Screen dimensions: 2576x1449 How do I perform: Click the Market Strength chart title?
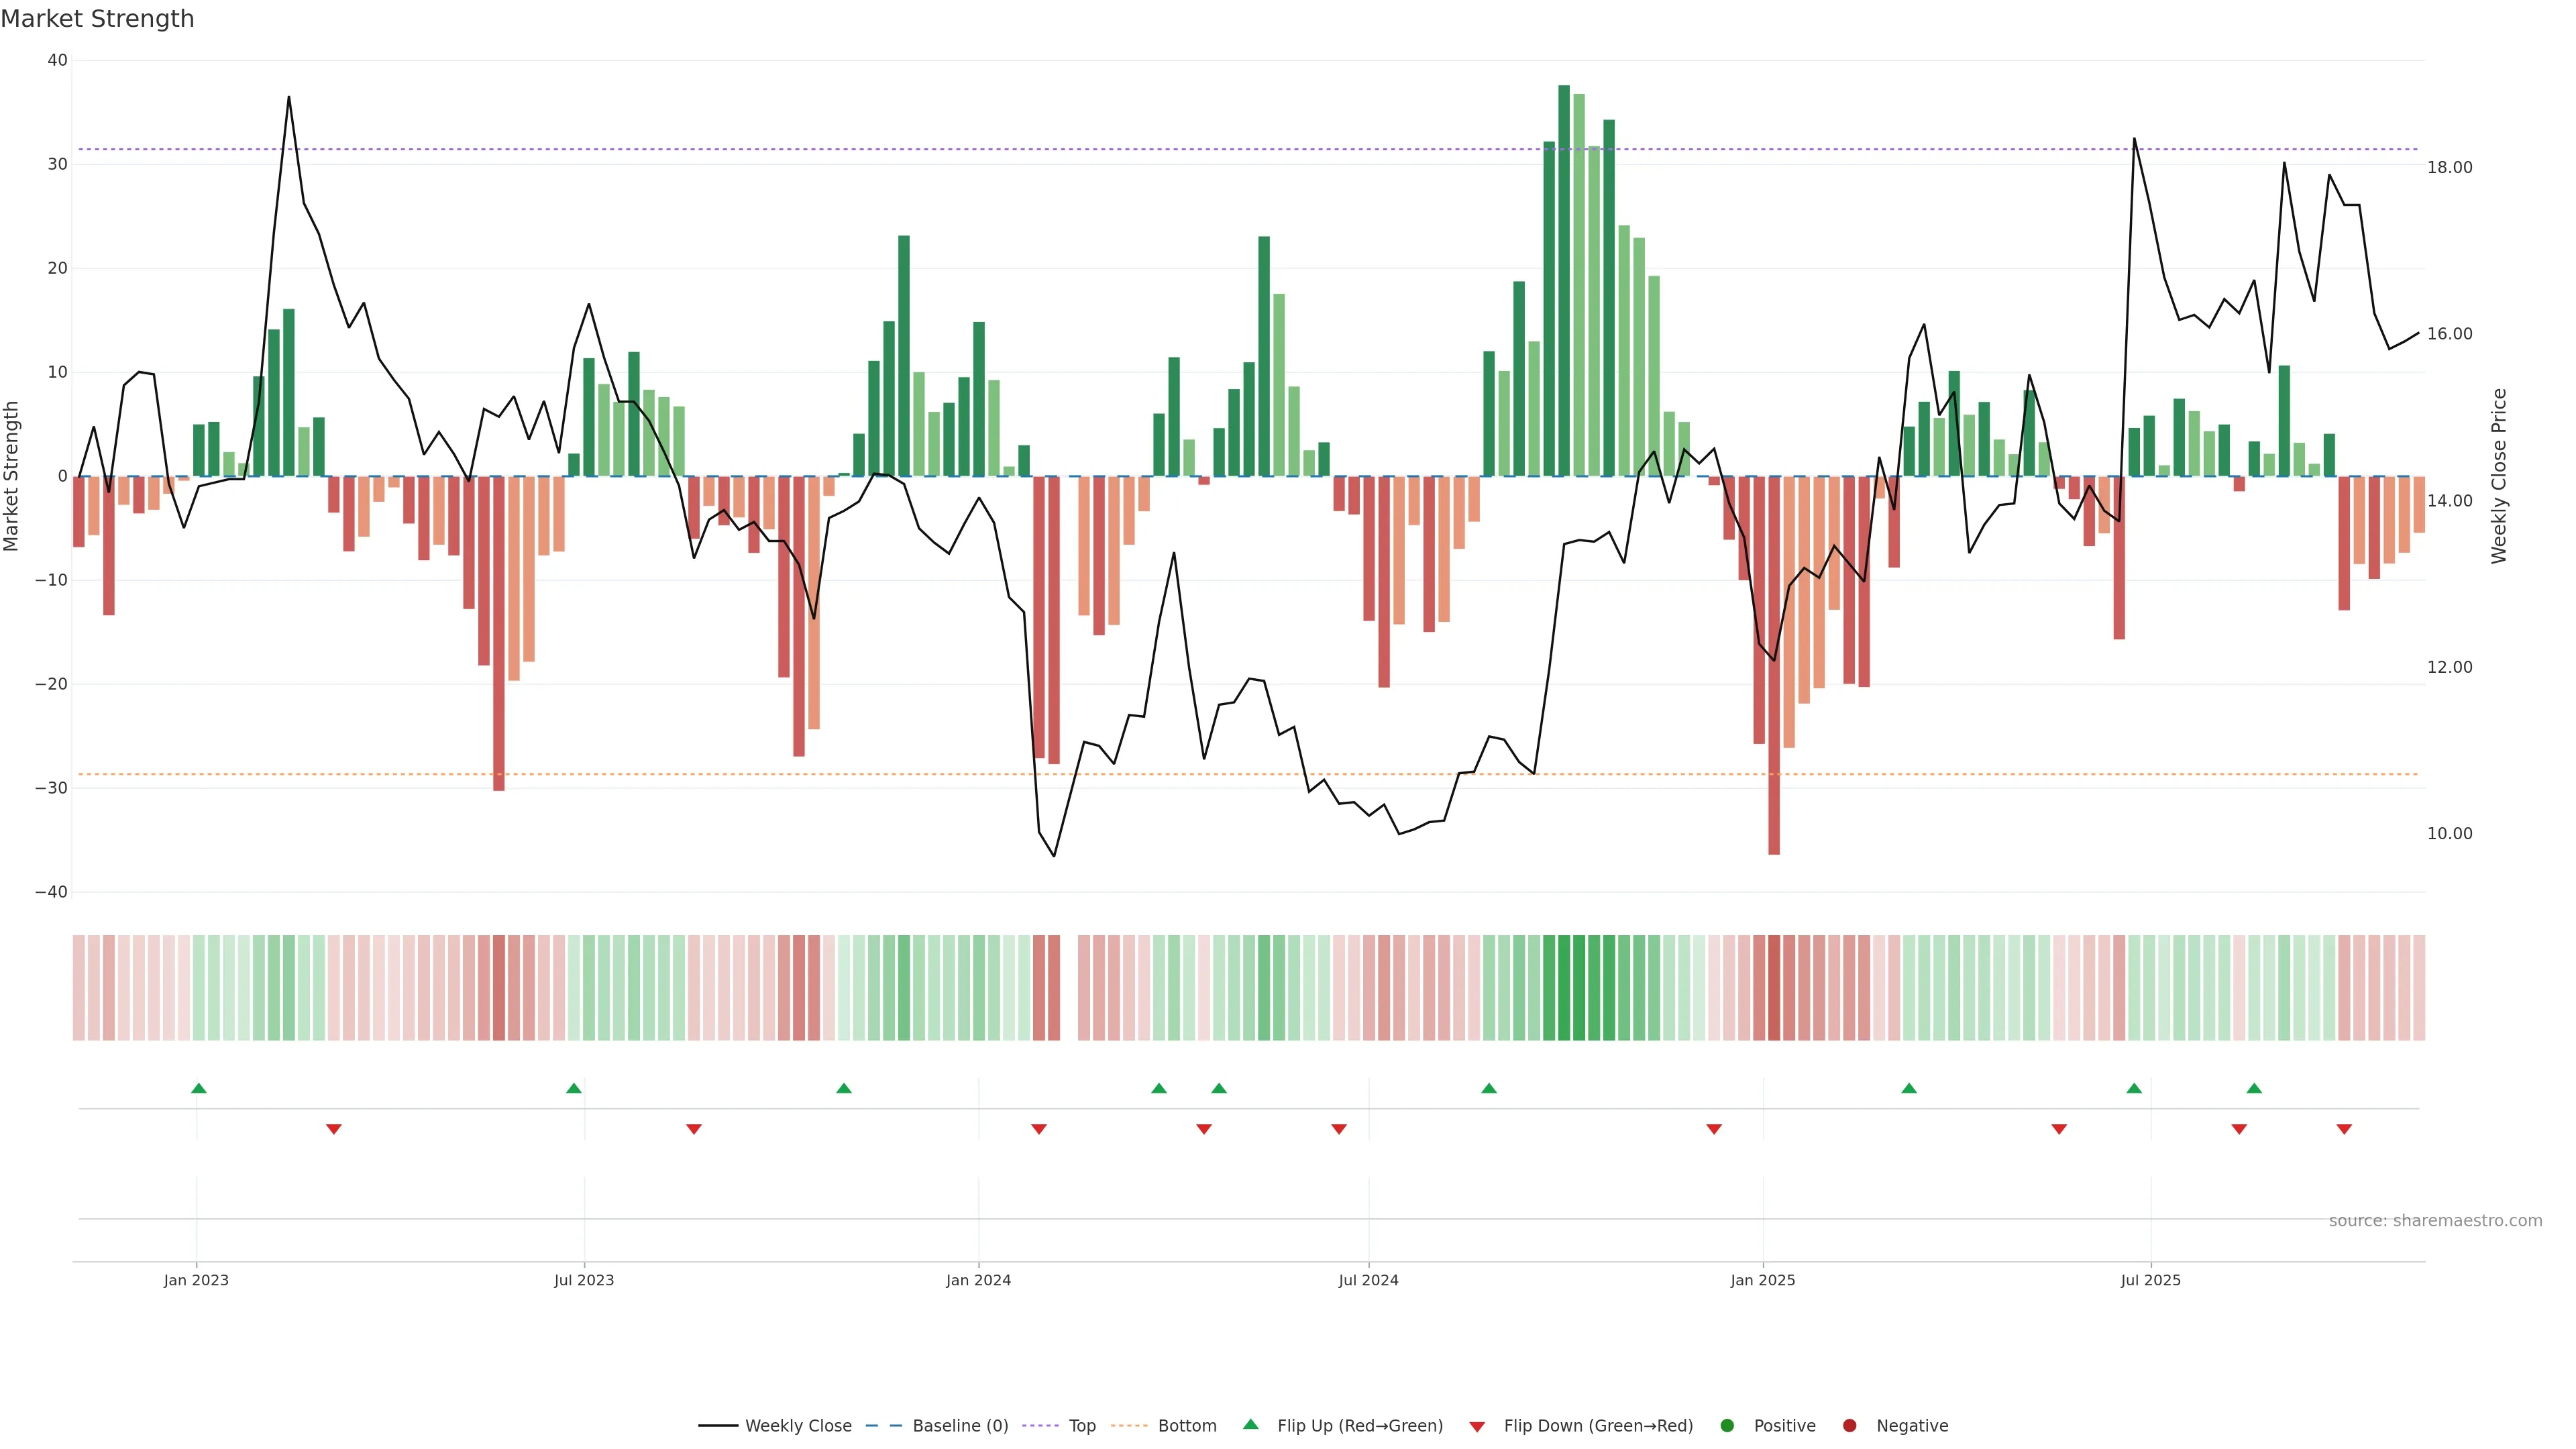click(97, 19)
